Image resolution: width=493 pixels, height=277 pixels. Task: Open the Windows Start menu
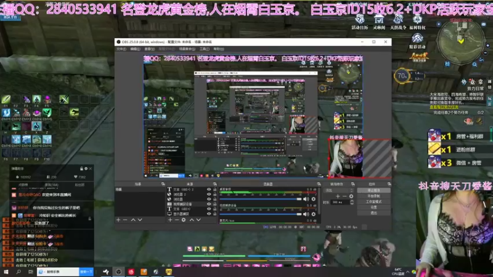pos(6,271)
